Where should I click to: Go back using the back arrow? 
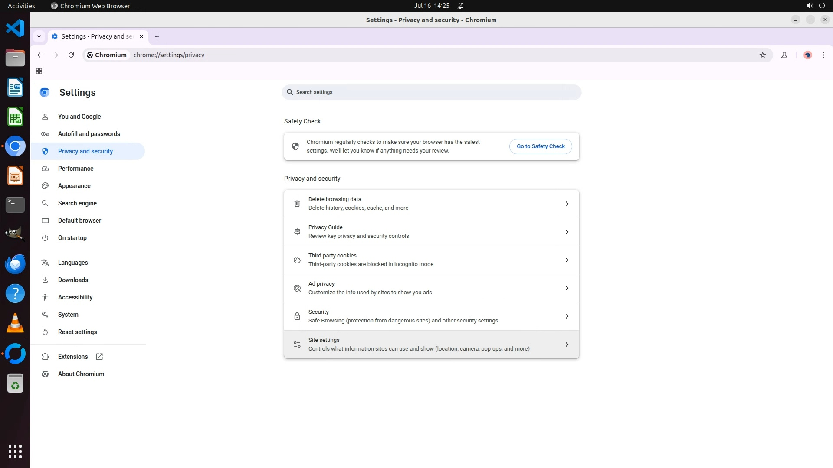click(x=40, y=55)
